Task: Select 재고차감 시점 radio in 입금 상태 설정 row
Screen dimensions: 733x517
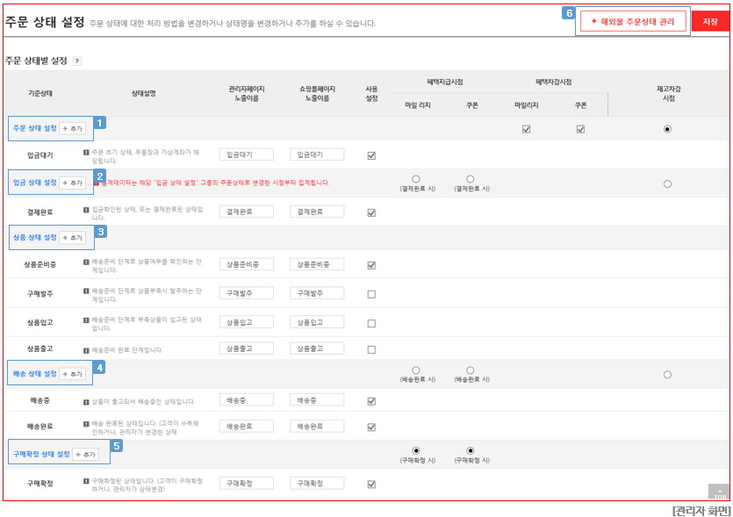Action: (x=667, y=183)
